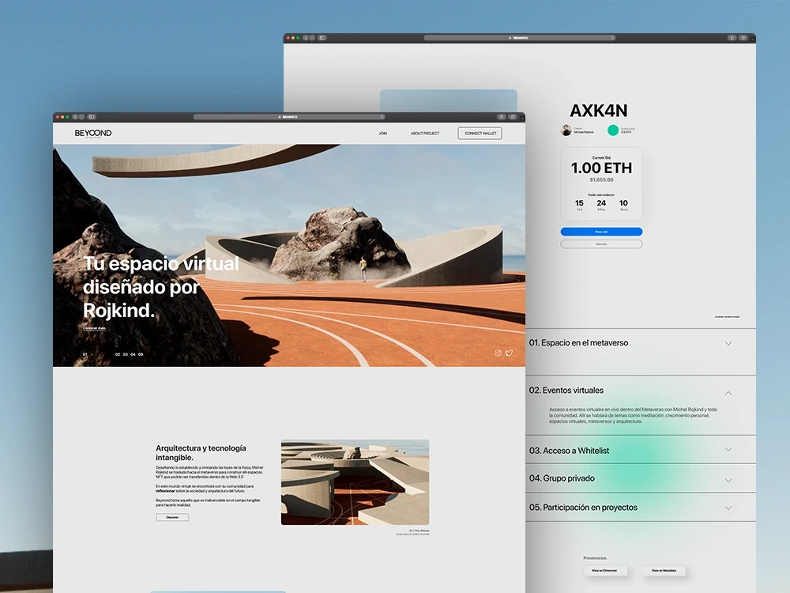Image resolution: width=790 pixels, height=593 pixels.
Task: Click the 'Arquitectura y tecnología intangible.' heading
Action: coord(201,453)
